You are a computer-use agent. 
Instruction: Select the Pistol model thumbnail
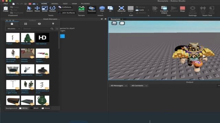[13, 38]
